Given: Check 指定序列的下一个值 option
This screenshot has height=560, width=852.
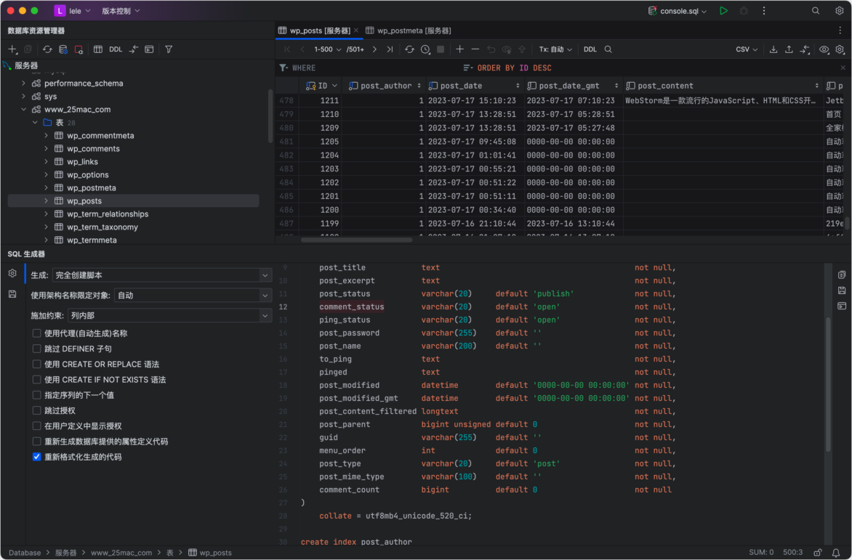Looking at the screenshot, I should pyautogui.click(x=36, y=395).
